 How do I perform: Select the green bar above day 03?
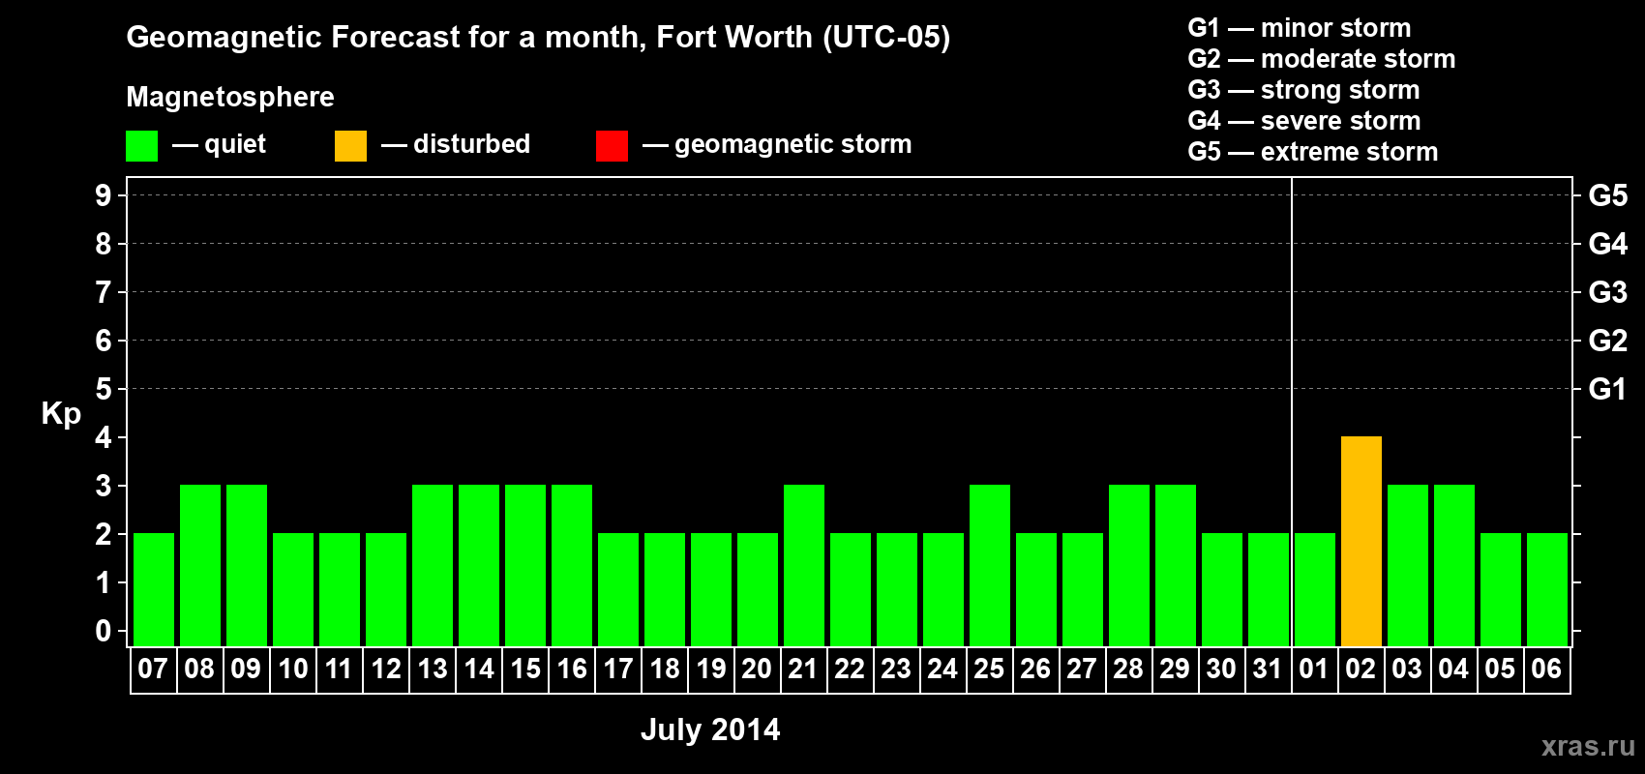pyautogui.click(x=1408, y=565)
